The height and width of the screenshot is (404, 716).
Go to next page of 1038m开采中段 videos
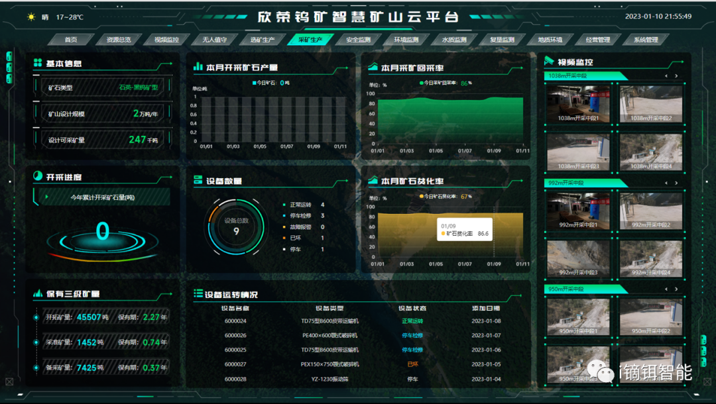click(676, 76)
